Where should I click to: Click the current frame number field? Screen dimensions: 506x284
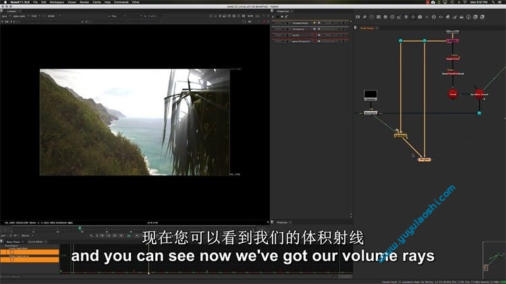(x=130, y=235)
